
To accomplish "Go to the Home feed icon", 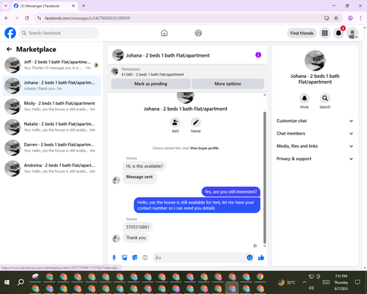I will coord(164,33).
